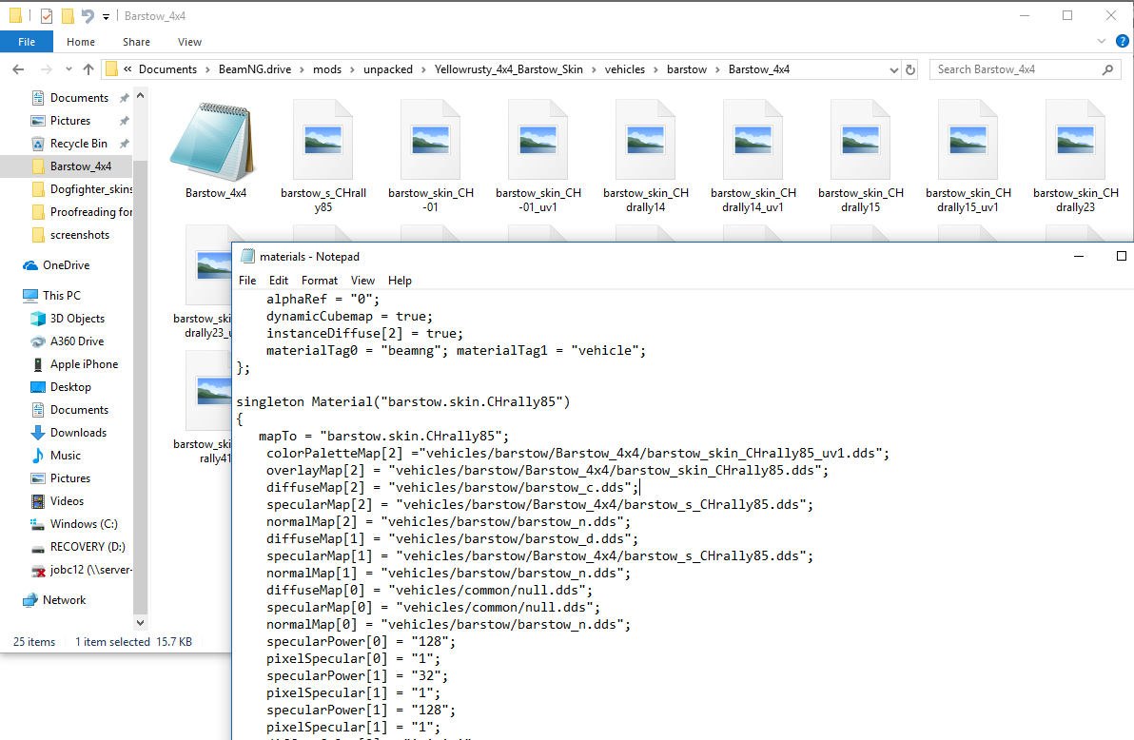Open Windows (C:) drive

[x=83, y=524]
